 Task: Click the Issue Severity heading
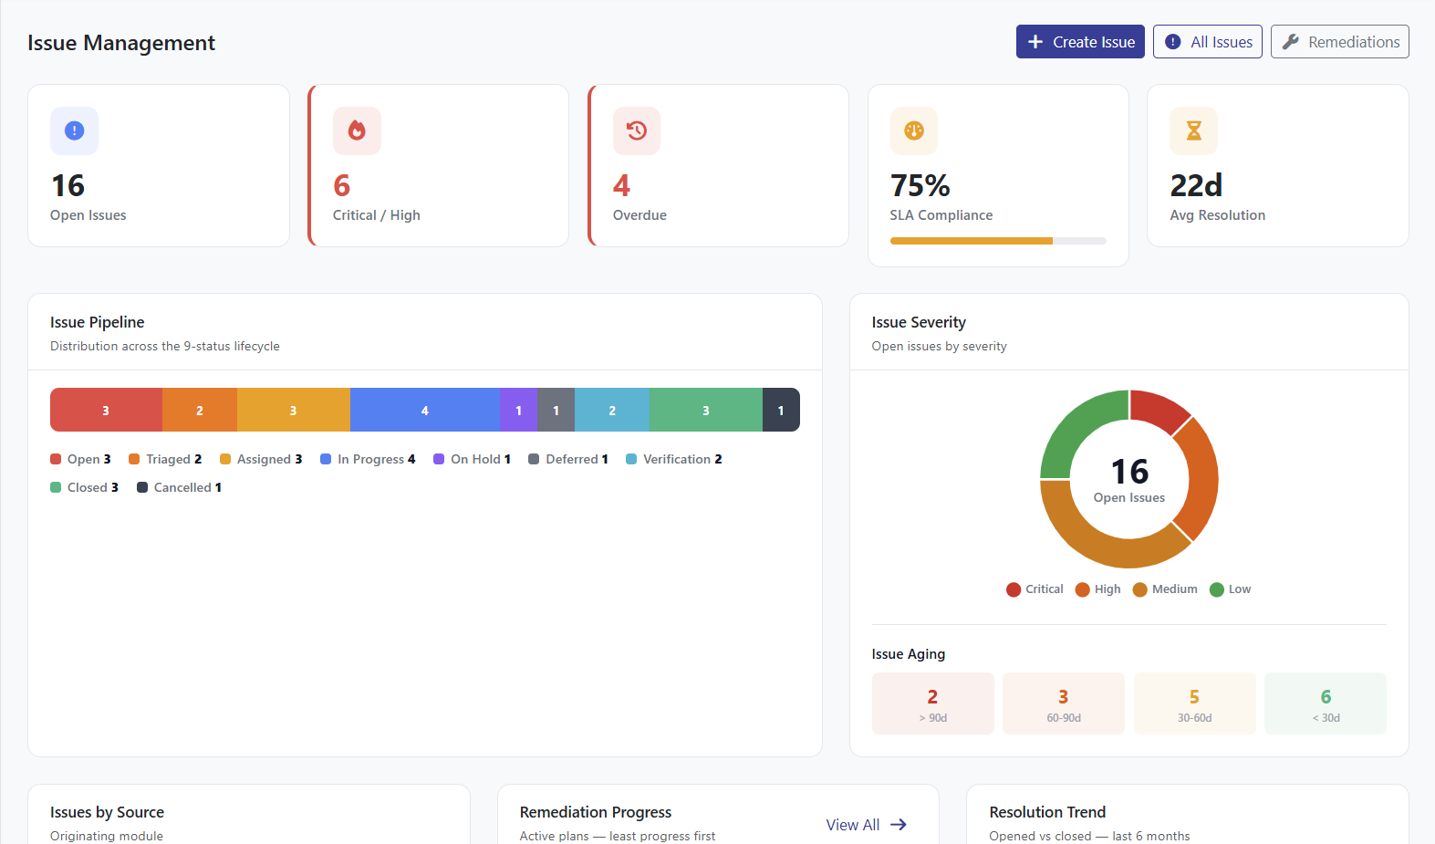pos(919,322)
